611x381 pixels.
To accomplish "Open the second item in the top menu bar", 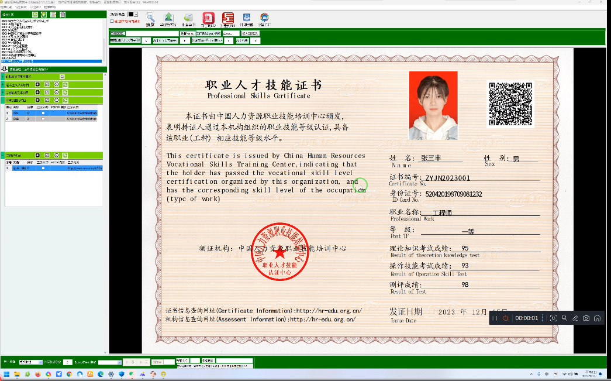I will click(21, 7).
